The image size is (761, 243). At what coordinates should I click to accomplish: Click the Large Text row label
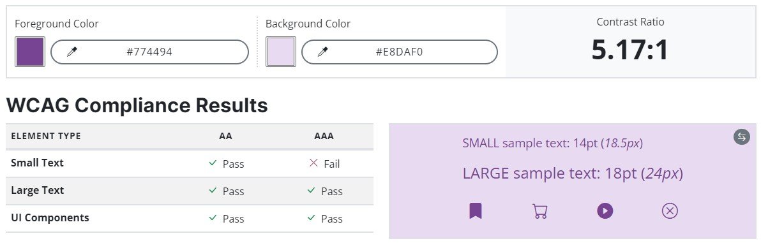click(x=38, y=191)
